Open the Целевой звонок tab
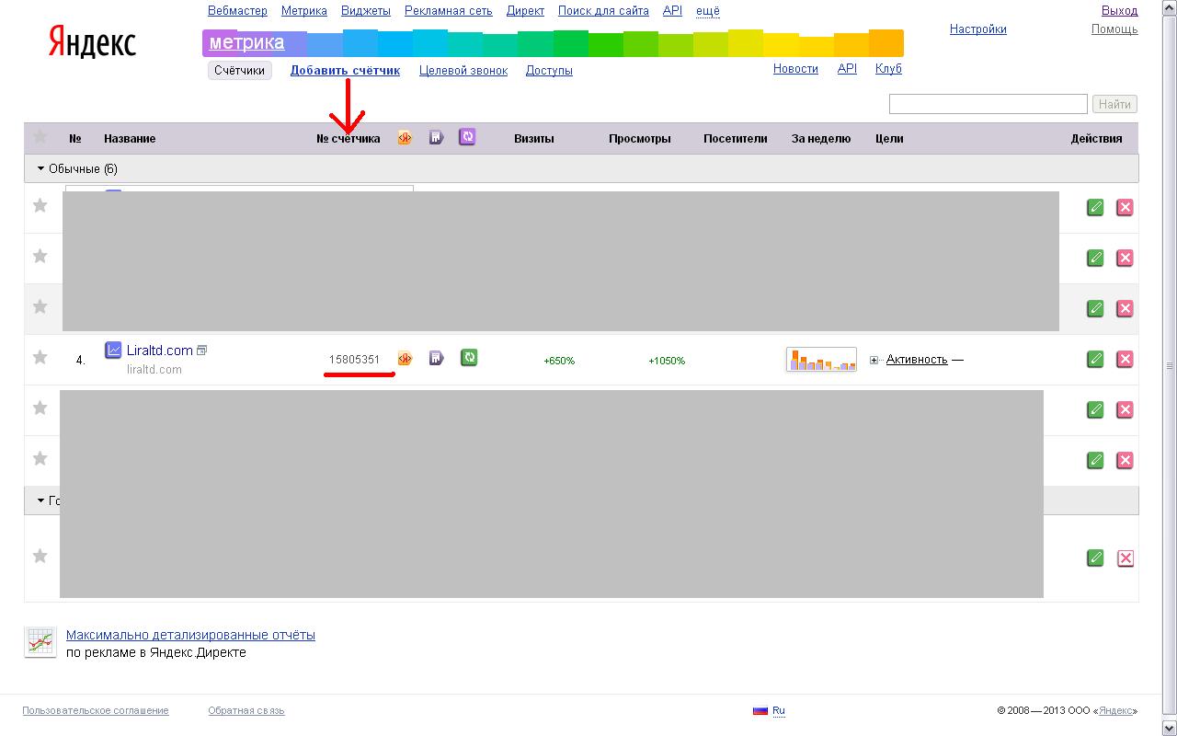This screenshot has width=1177, height=736. (463, 71)
